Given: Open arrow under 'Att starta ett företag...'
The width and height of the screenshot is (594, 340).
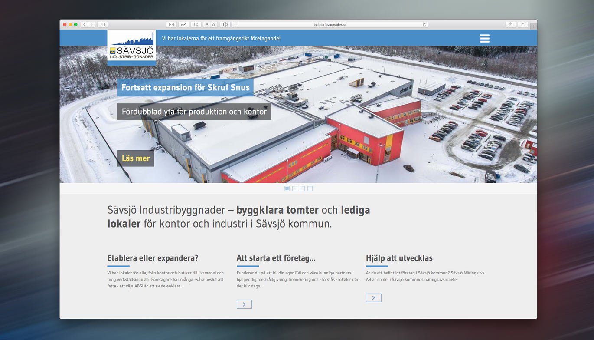Looking at the screenshot, I should [244, 304].
